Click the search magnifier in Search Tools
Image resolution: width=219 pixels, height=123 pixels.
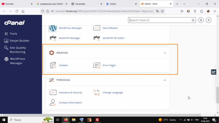pyautogui.click(x=193, y=20)
